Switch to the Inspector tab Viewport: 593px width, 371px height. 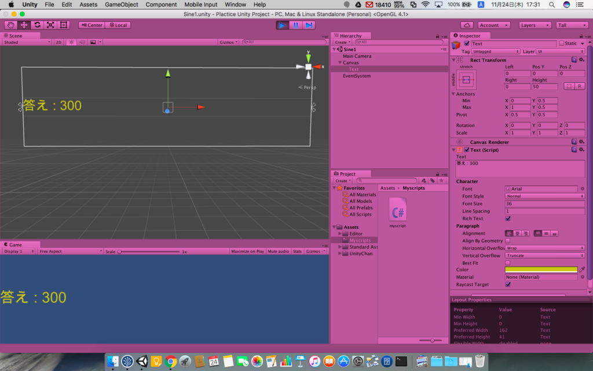(x=470, y=35)
